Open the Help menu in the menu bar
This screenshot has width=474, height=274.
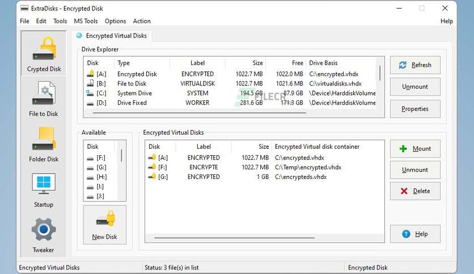[446, 21]
